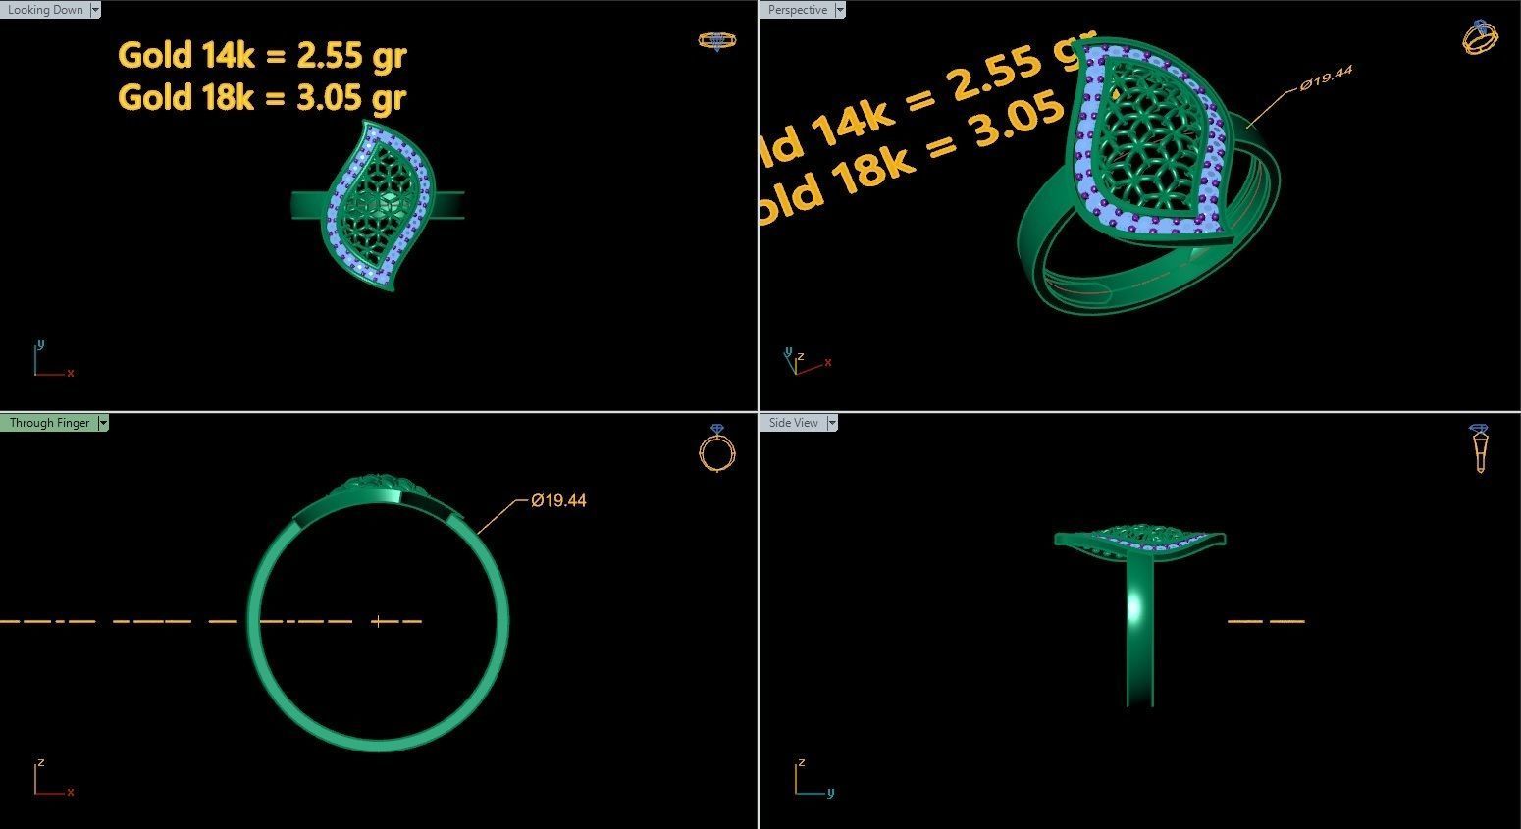Open the Looking Down viewport dropdown arrow
Screen dimensions: 1521x829
coord(95,10)
